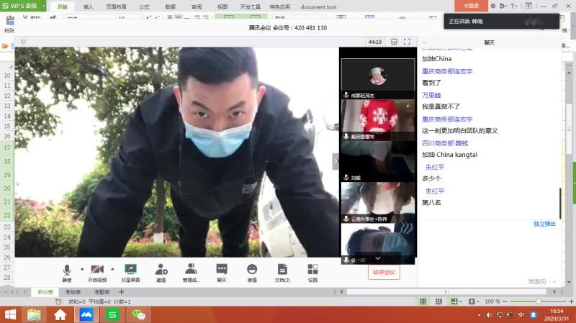Image resolution: width=576 pixels, height=323 pixels.
Task: Start screen sharing with 共享屏幕
Action: point(130,272)
